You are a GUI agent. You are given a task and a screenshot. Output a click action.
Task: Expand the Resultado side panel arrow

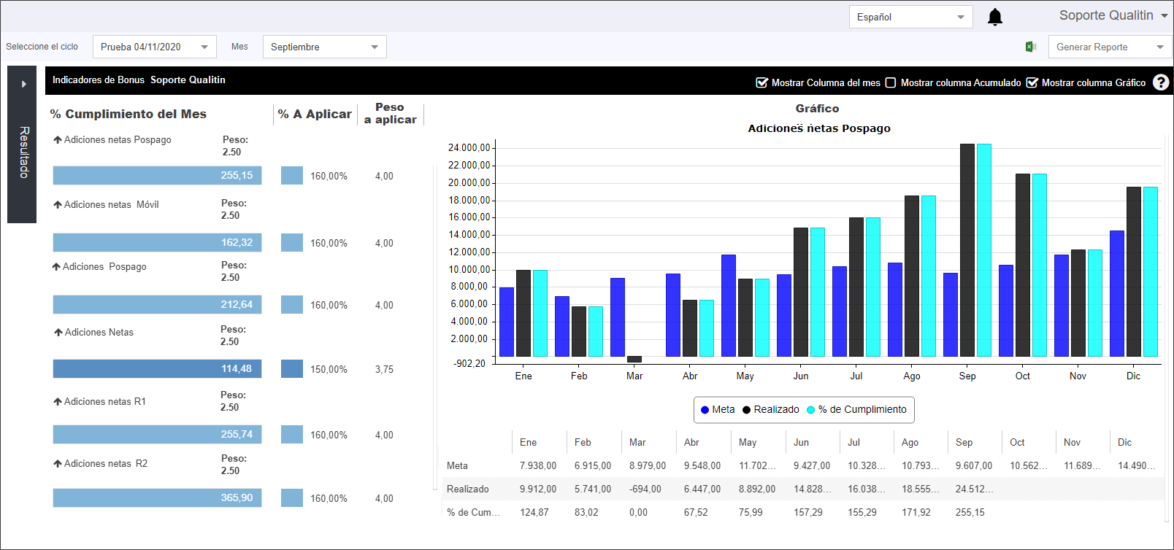23,84
